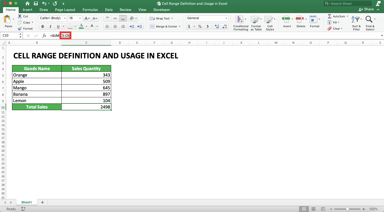
Task: Save the workbook with the floppy disk icon
Action: pos(36,4)
